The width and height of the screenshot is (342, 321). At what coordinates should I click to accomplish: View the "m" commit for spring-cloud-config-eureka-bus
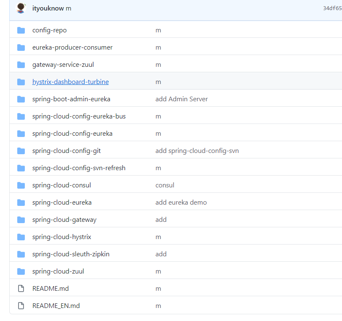click(x=158, y=116)
